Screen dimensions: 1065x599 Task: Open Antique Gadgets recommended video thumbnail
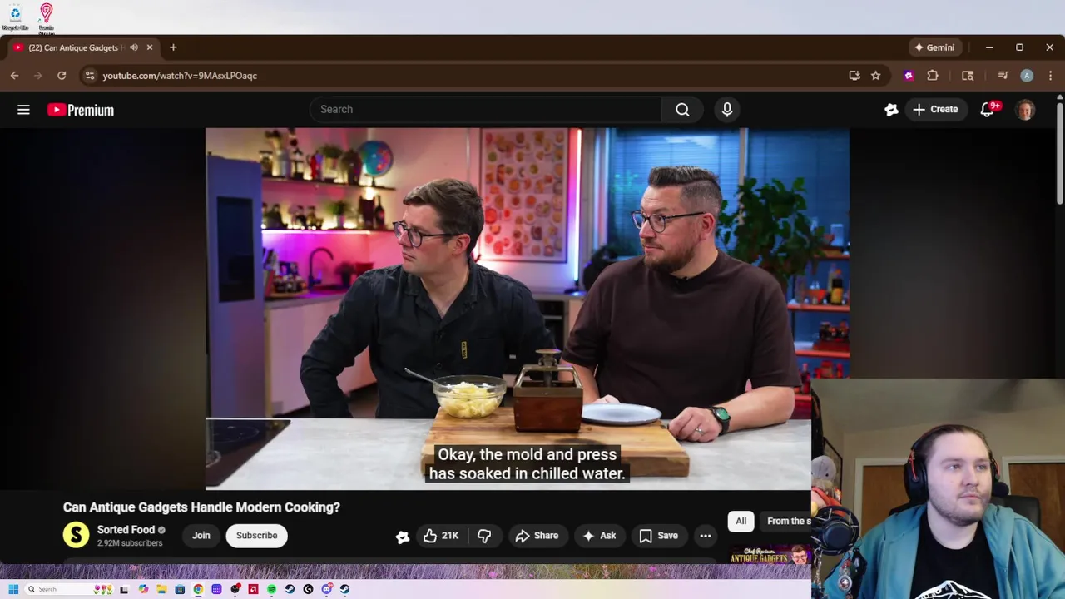click(770, 555)
